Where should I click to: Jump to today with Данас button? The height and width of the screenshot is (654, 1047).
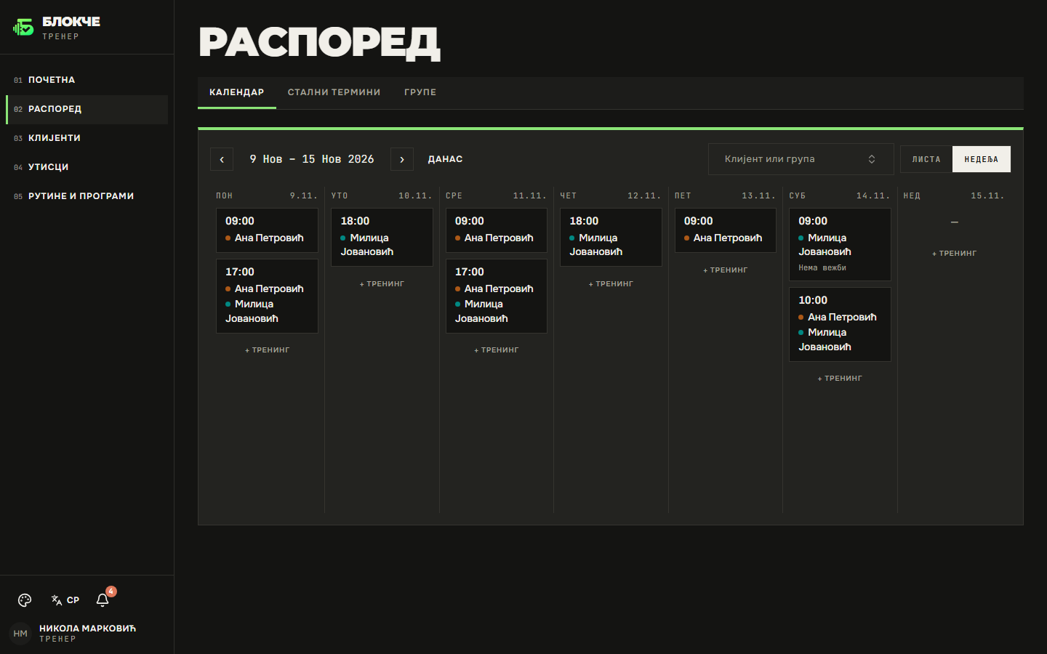[x=446, y=159]
